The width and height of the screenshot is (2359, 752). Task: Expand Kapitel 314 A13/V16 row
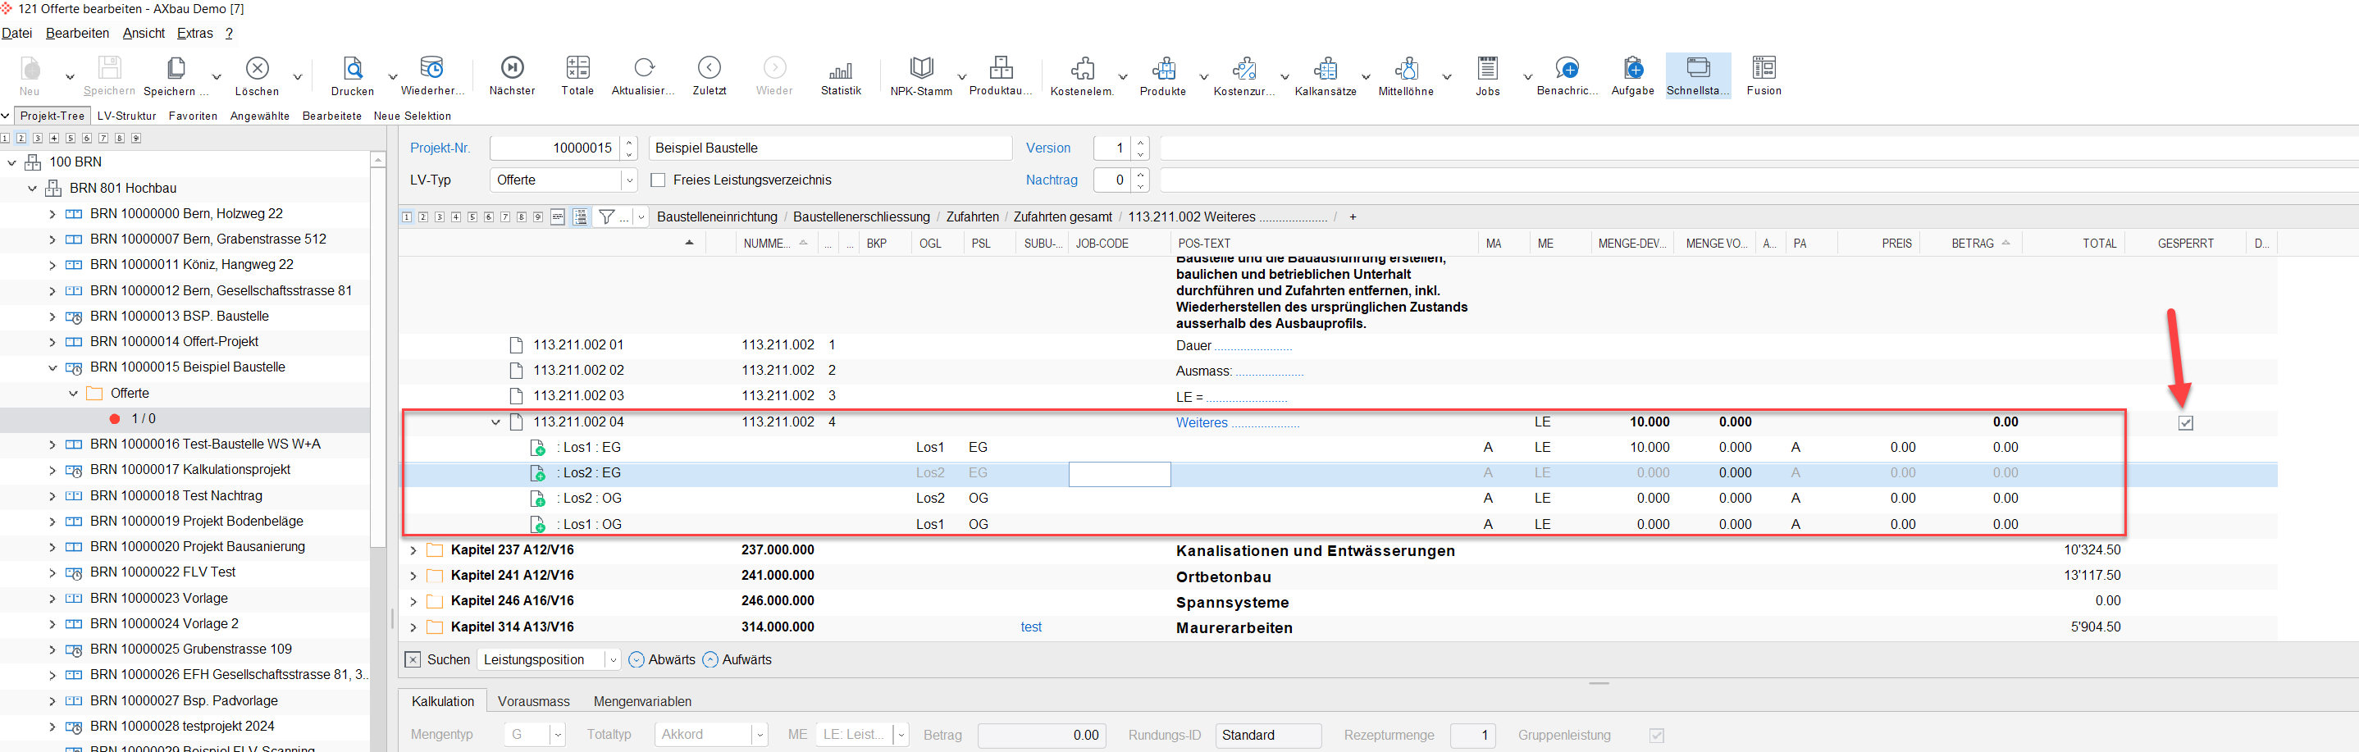[x=413, y=627]
